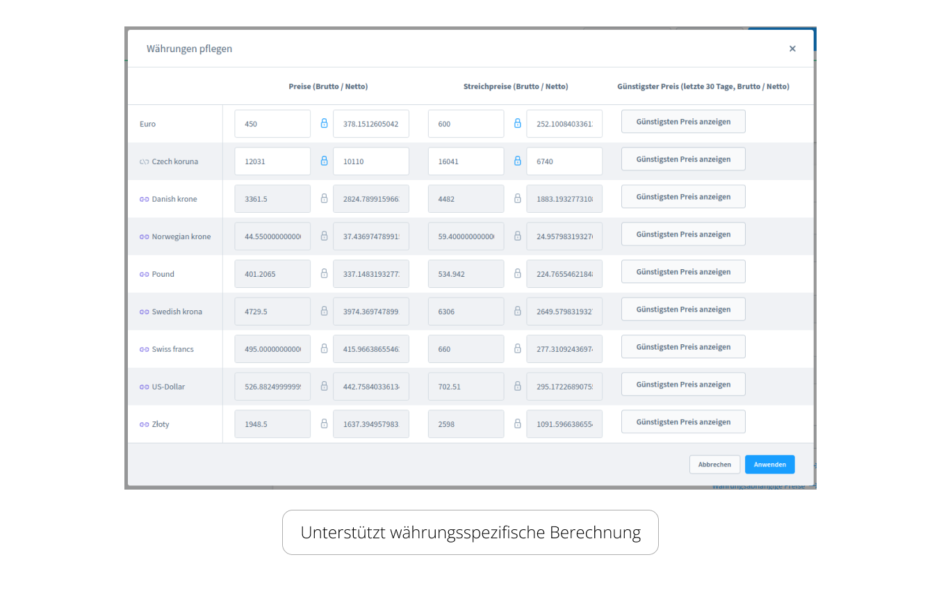
Task: Close the Währungen pflegen dialog
Action: tap(792, 49)
